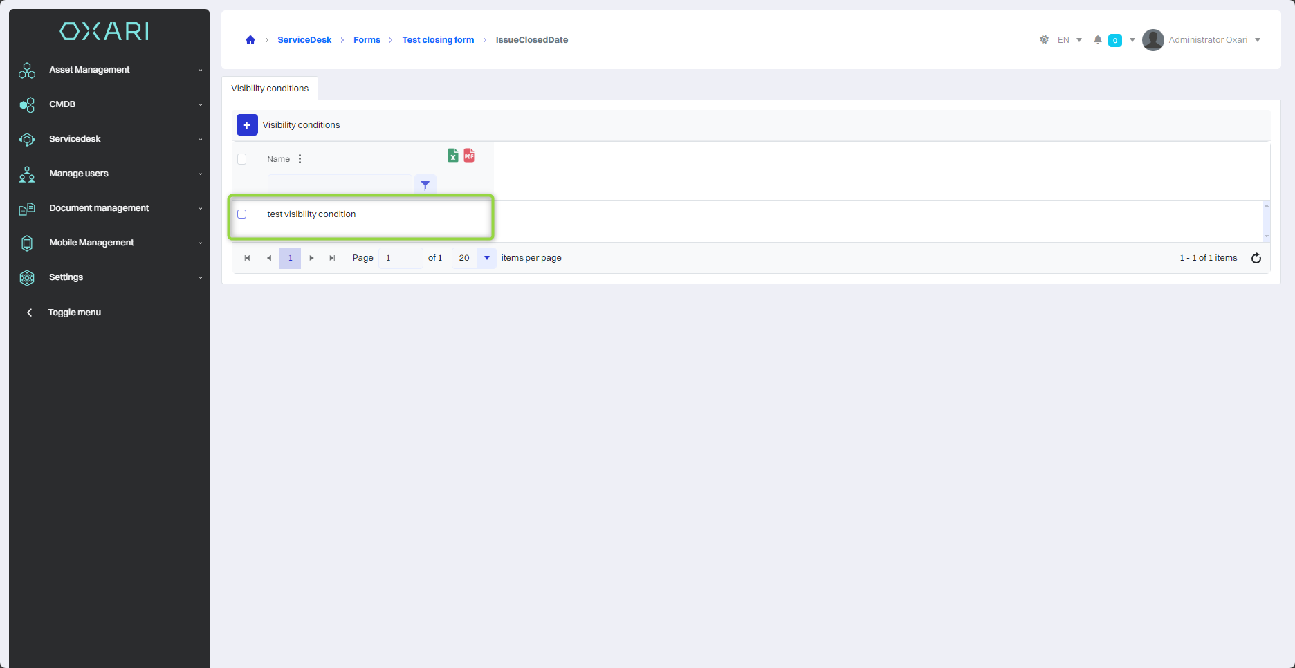Image resolution: width=1295 pixels, height=668 pixels.
Task: Go to the home page icon
Action: [x=250, y=40]
